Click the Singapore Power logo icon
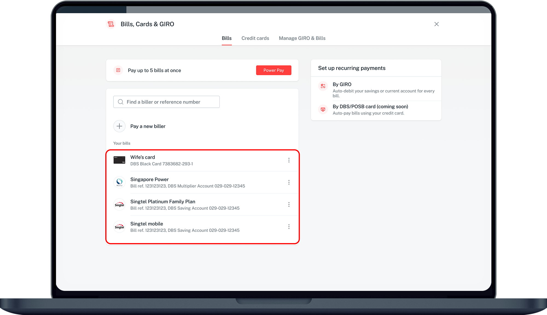This screenshot has height=315, width=547. tap(120, 182)
